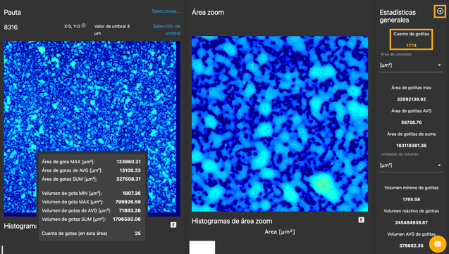Image resolution: width=449 pixels, height=254 pixels.
Task: Click the Área [µm²] histogram axis label
Action: [x=279, y=231]
